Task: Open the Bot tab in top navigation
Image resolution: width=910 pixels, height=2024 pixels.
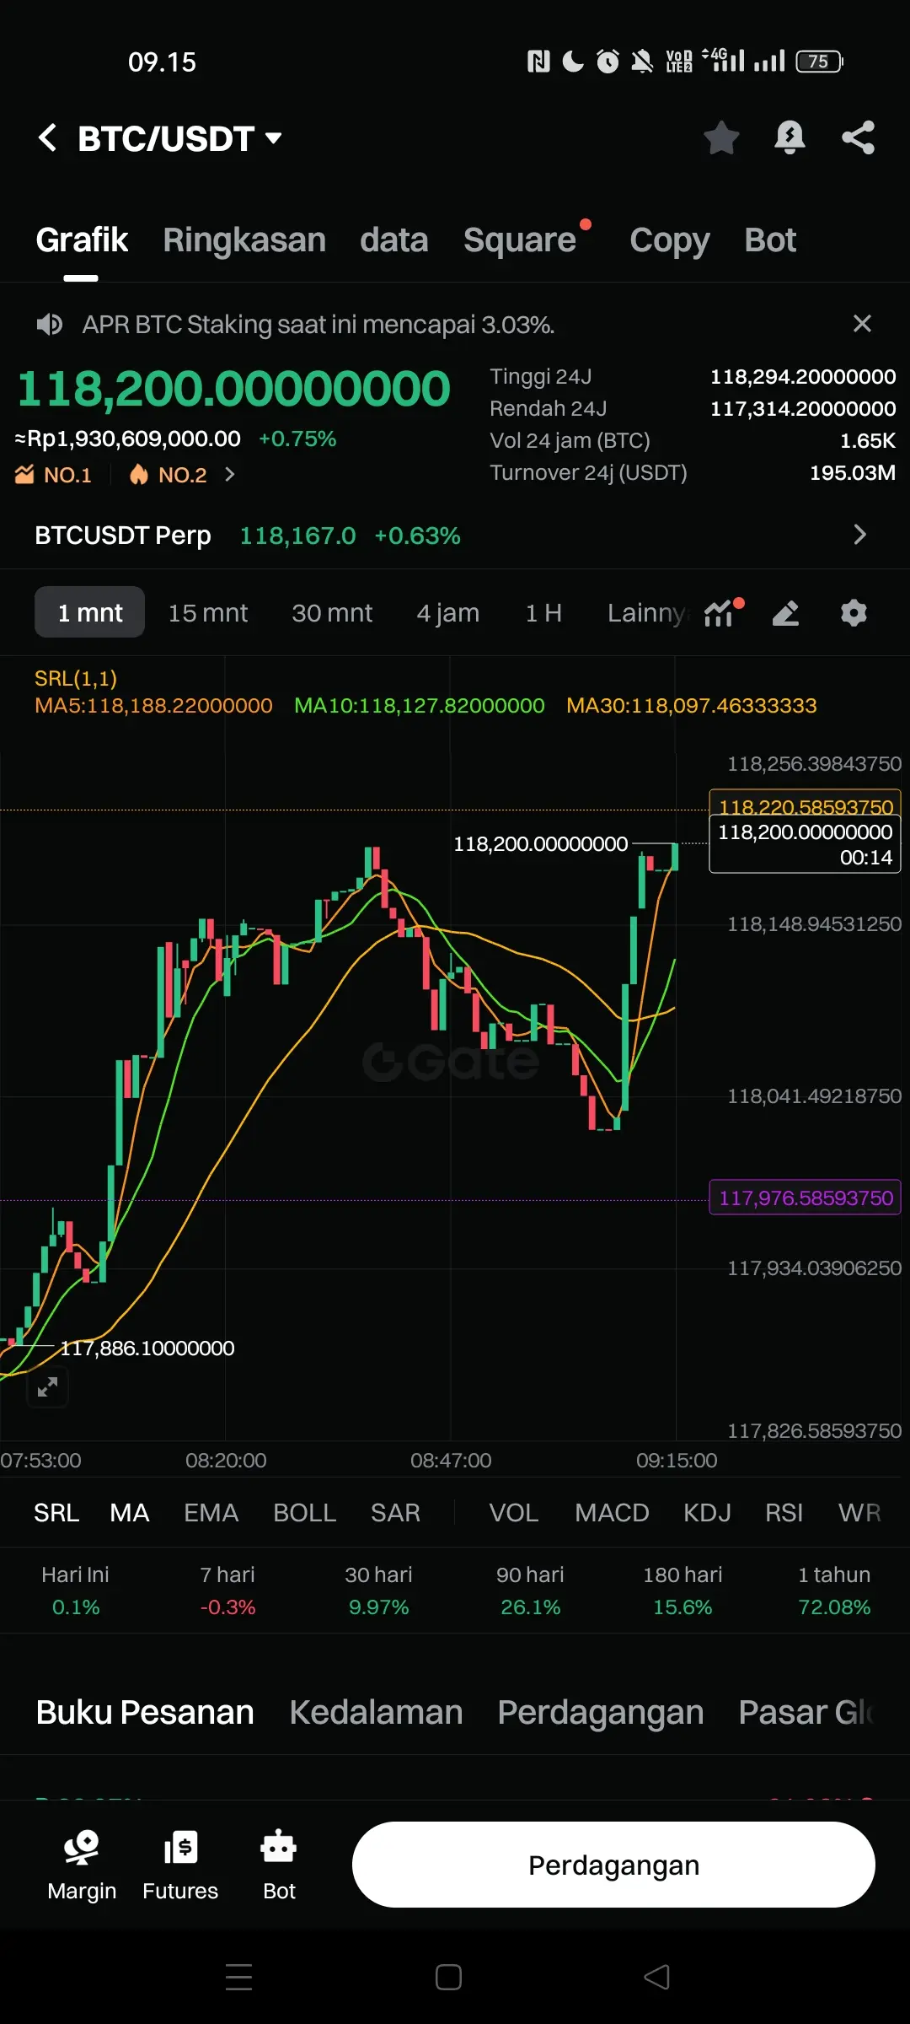Action: [x=770, y=240]
